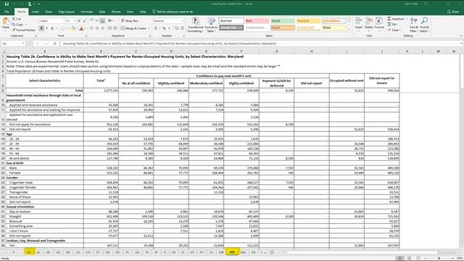The height and width of the screenshot is (261, 464).
Task: Apply Percent Style format
Action: [165, 28]
